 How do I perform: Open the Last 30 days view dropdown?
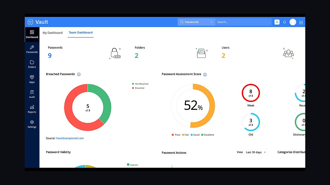(256, 152)
